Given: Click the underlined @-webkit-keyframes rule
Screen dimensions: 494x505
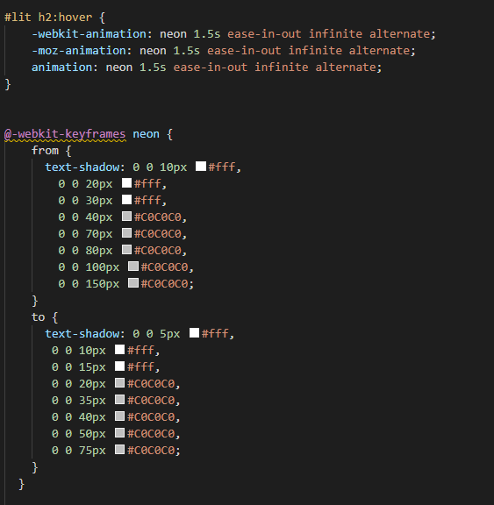Looking at the screenshot, I should point(65,134).
